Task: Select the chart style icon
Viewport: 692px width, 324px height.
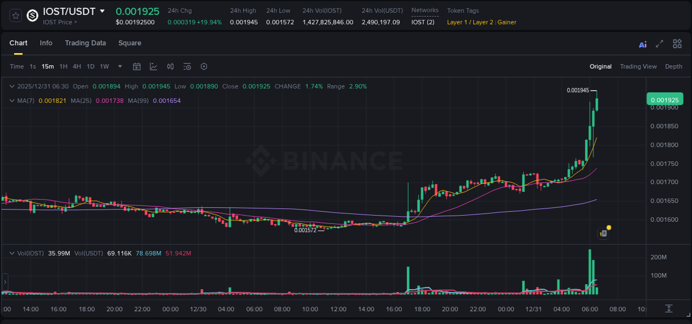Action: pyautogui.click(x=153, y=66)
